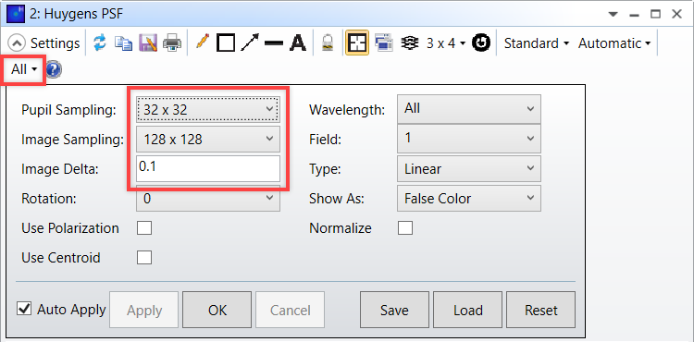The width and height of the screenshot is (694, 342).
Task: Open the 3 x 4 layout dropdown
Action: 446,43
